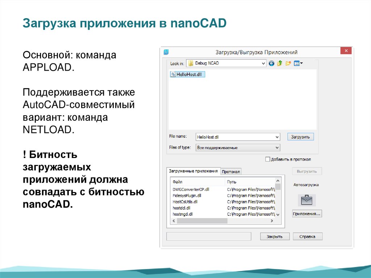Expand the File name combo box arrow
371x278 pixels.
pyautogui.click(x=277, y=137)
